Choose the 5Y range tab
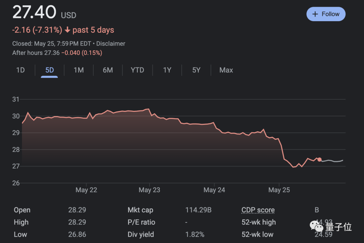The image size is (364, 243). point(196,70)
